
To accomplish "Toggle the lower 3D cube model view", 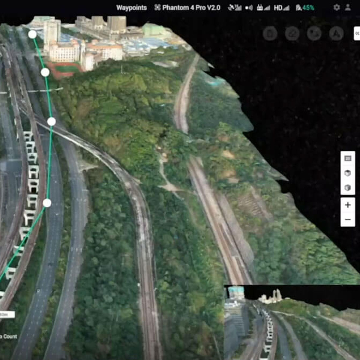I will tap(348, 188).
